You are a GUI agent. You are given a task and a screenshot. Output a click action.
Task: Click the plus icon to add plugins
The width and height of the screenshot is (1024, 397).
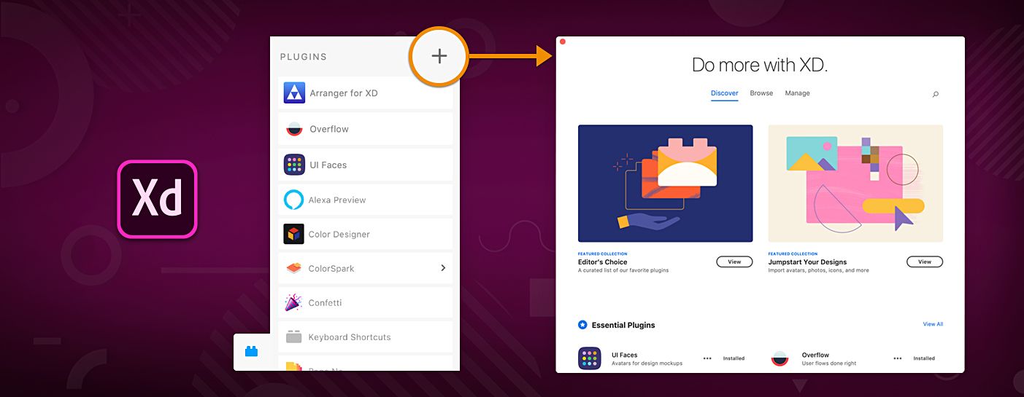(439, 56)
